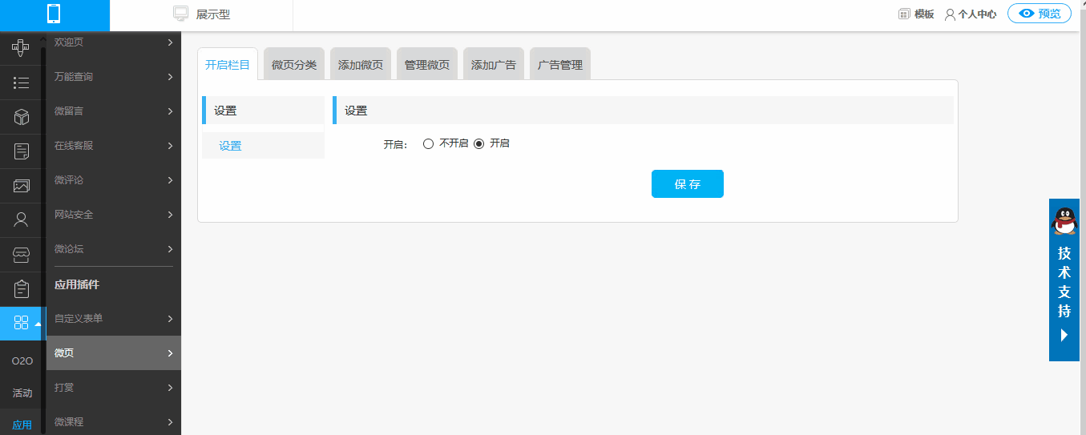1086x435 pixels.
Task: Open the 微页 menu item
Action: click(x=114, y=353)
